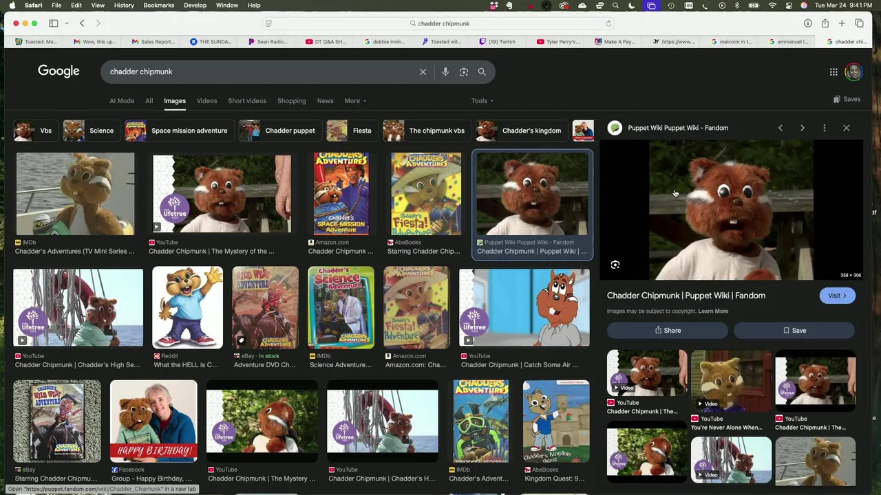This screenshot has height=495, width=881.
Task: Open three-dot options in preview panel
Action: [x=825, y=128]
